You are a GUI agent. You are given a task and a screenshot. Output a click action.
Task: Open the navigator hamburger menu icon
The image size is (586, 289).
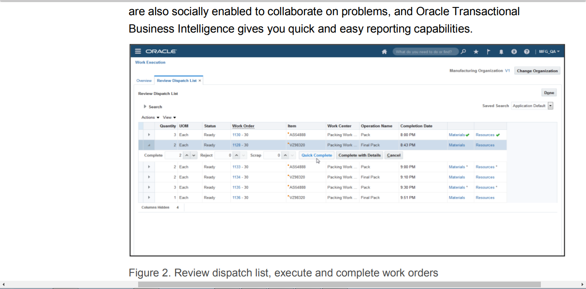click(138, 51)
